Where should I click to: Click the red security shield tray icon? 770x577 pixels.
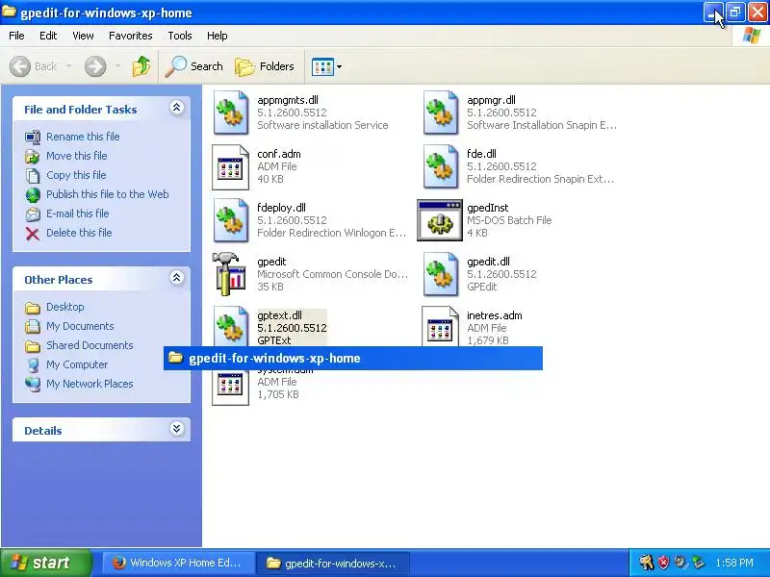coord(664,563)
